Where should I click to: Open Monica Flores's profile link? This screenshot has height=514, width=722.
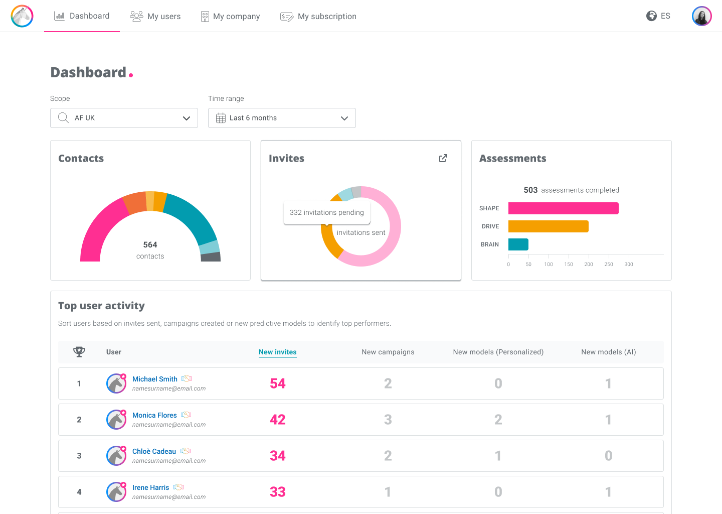[x=154, y=415]
